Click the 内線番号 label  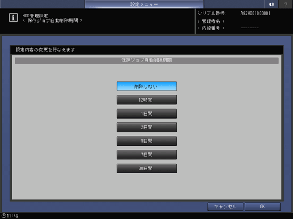(x=211, y=28)
